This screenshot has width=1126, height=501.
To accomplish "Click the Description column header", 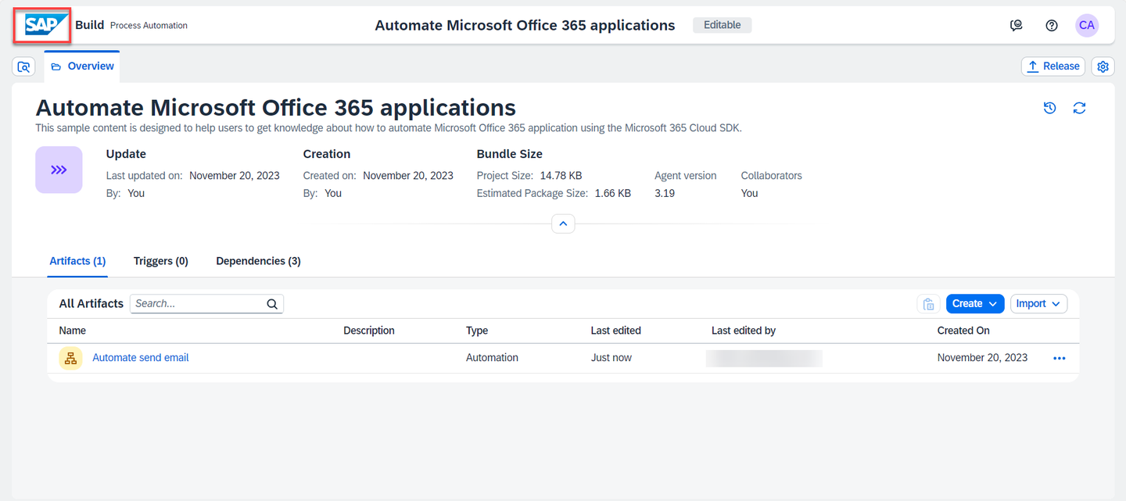I will coord(369,331).
